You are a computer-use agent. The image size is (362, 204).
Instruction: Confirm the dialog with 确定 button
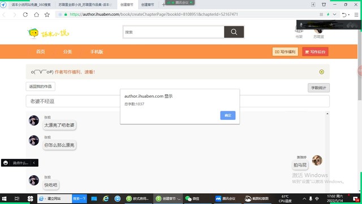pos(228,115)
